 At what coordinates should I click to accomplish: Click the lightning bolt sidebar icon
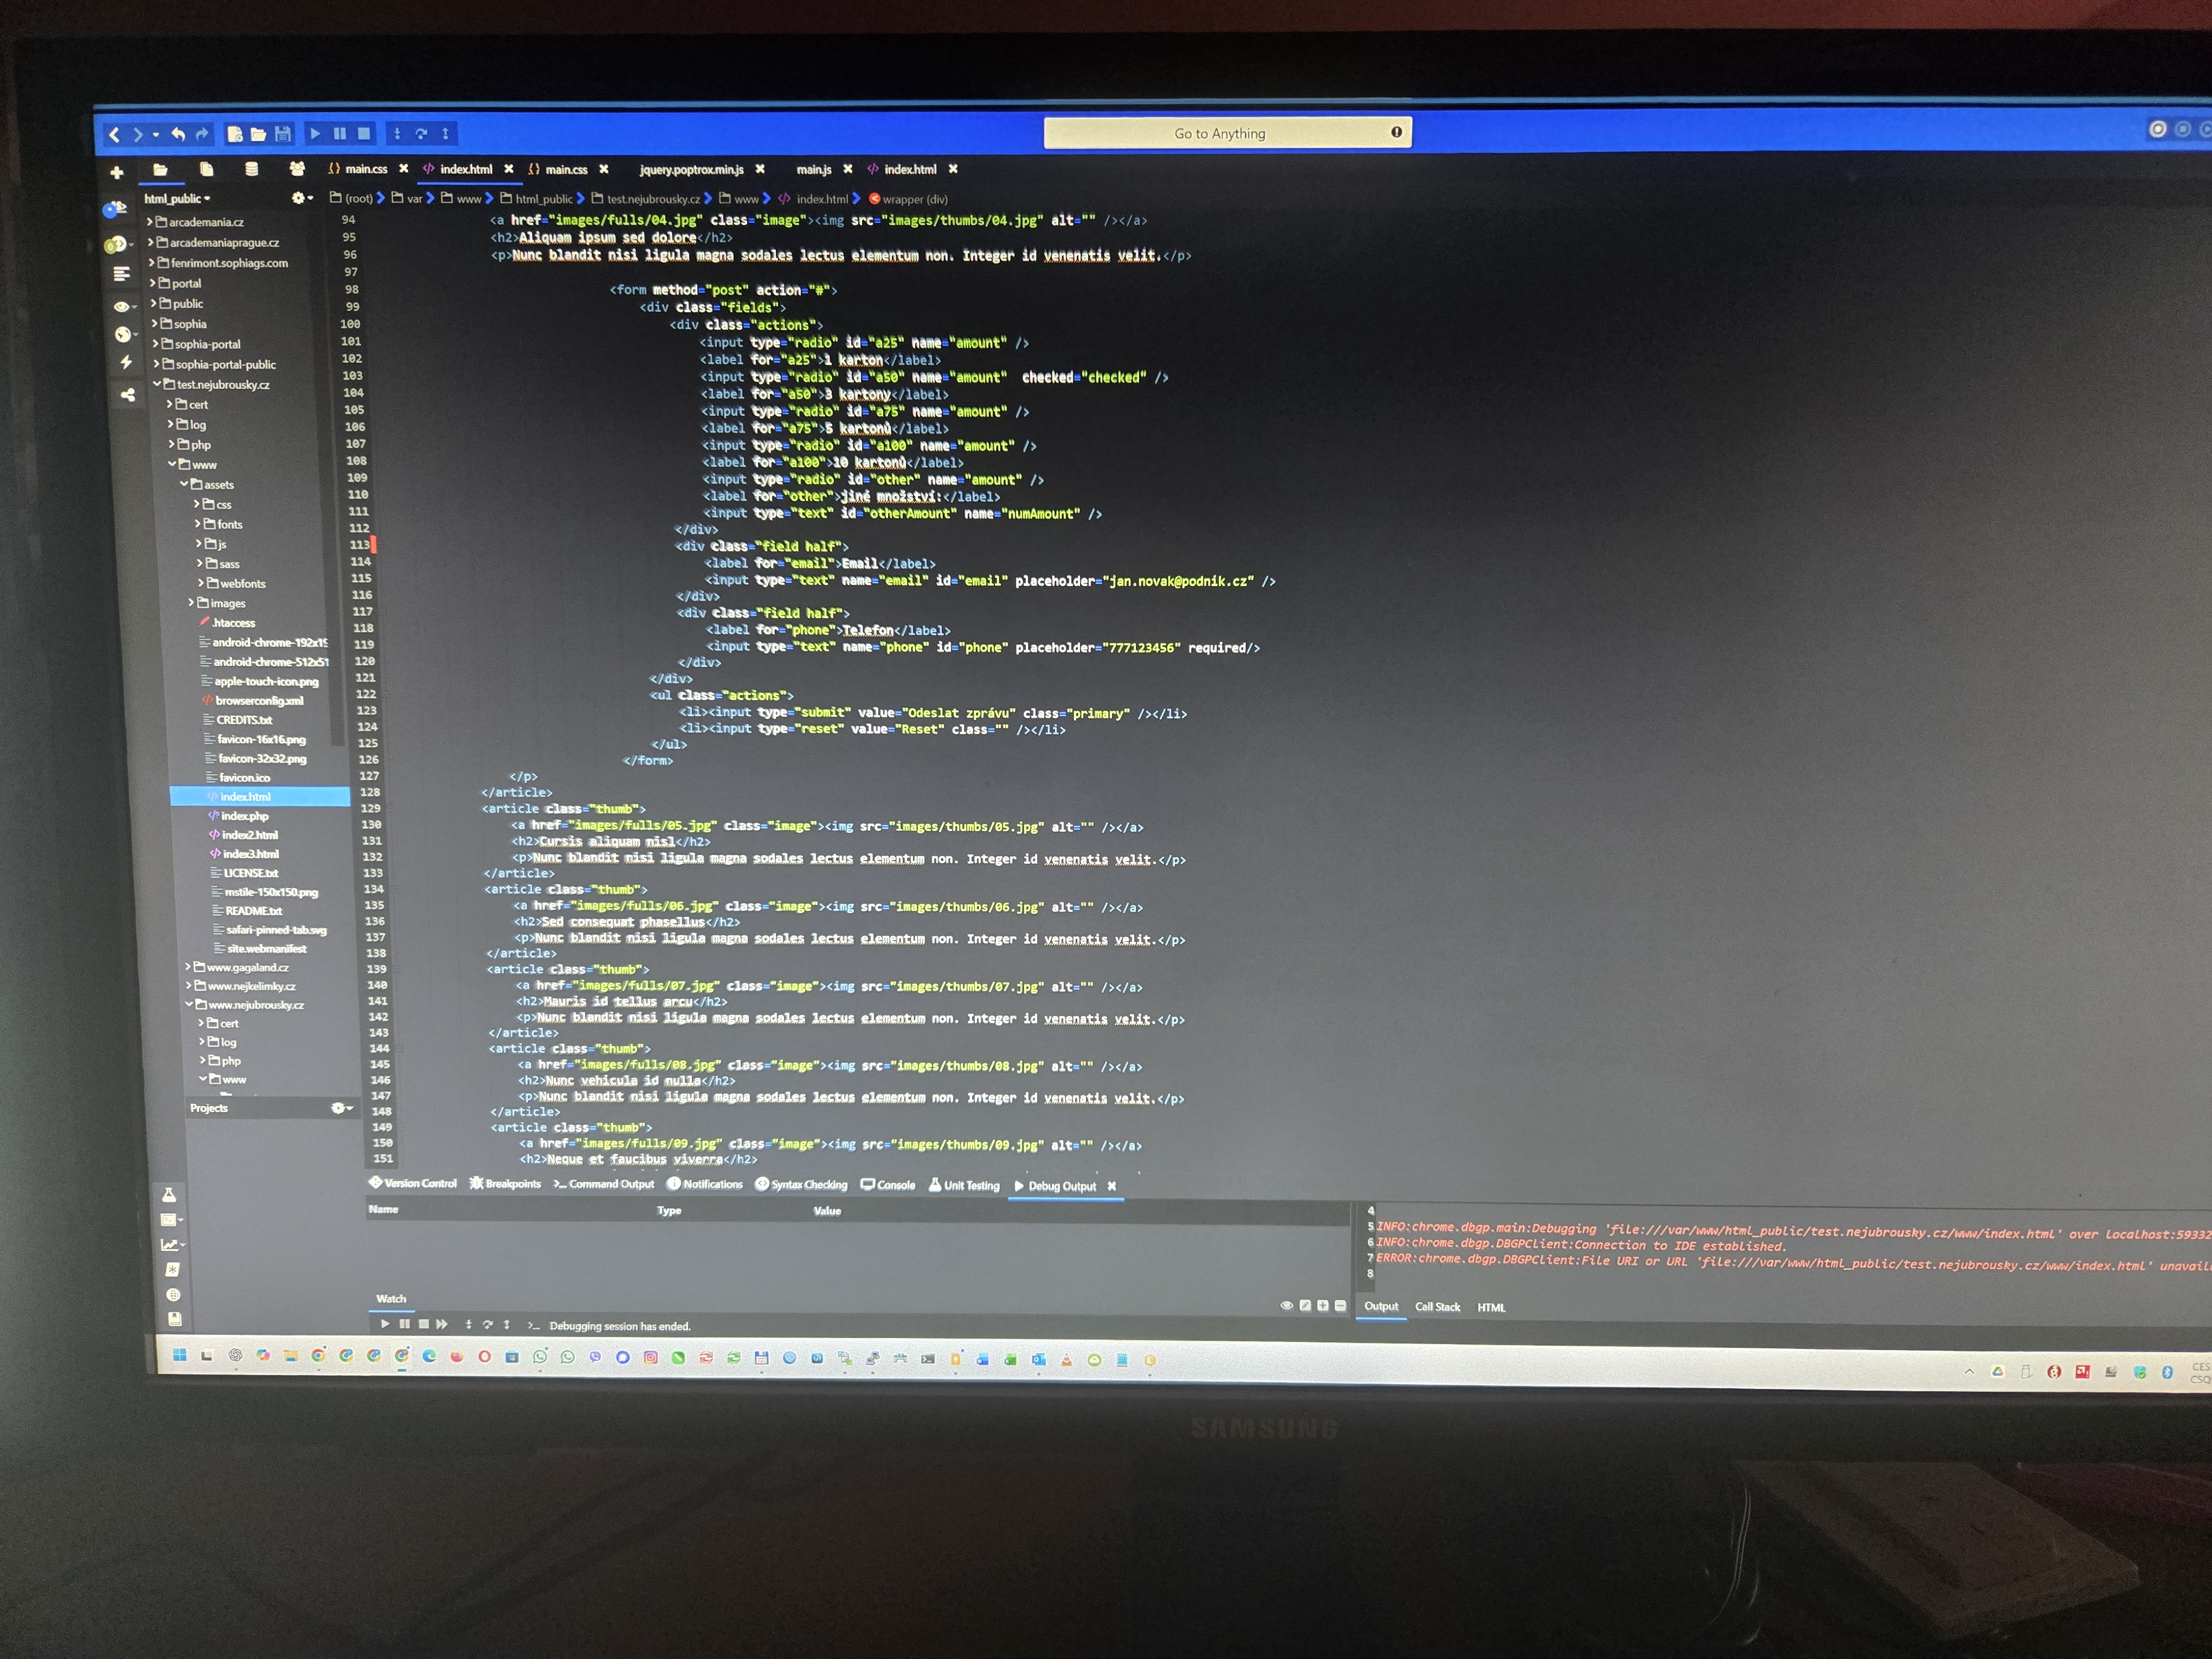126,362
